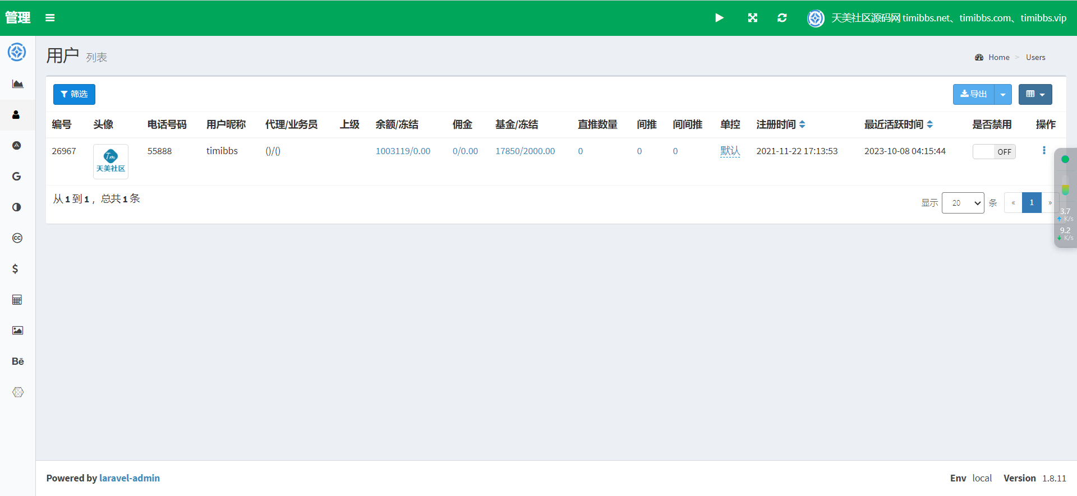
Task: Select the nickname timibbs cell
Action: [x=222, y=151]
